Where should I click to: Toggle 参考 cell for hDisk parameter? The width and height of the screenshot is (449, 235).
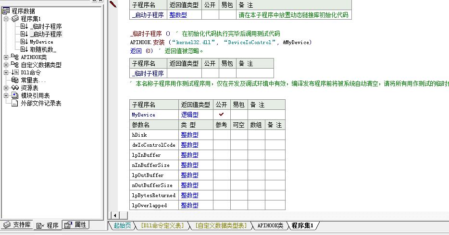(222, 135)
